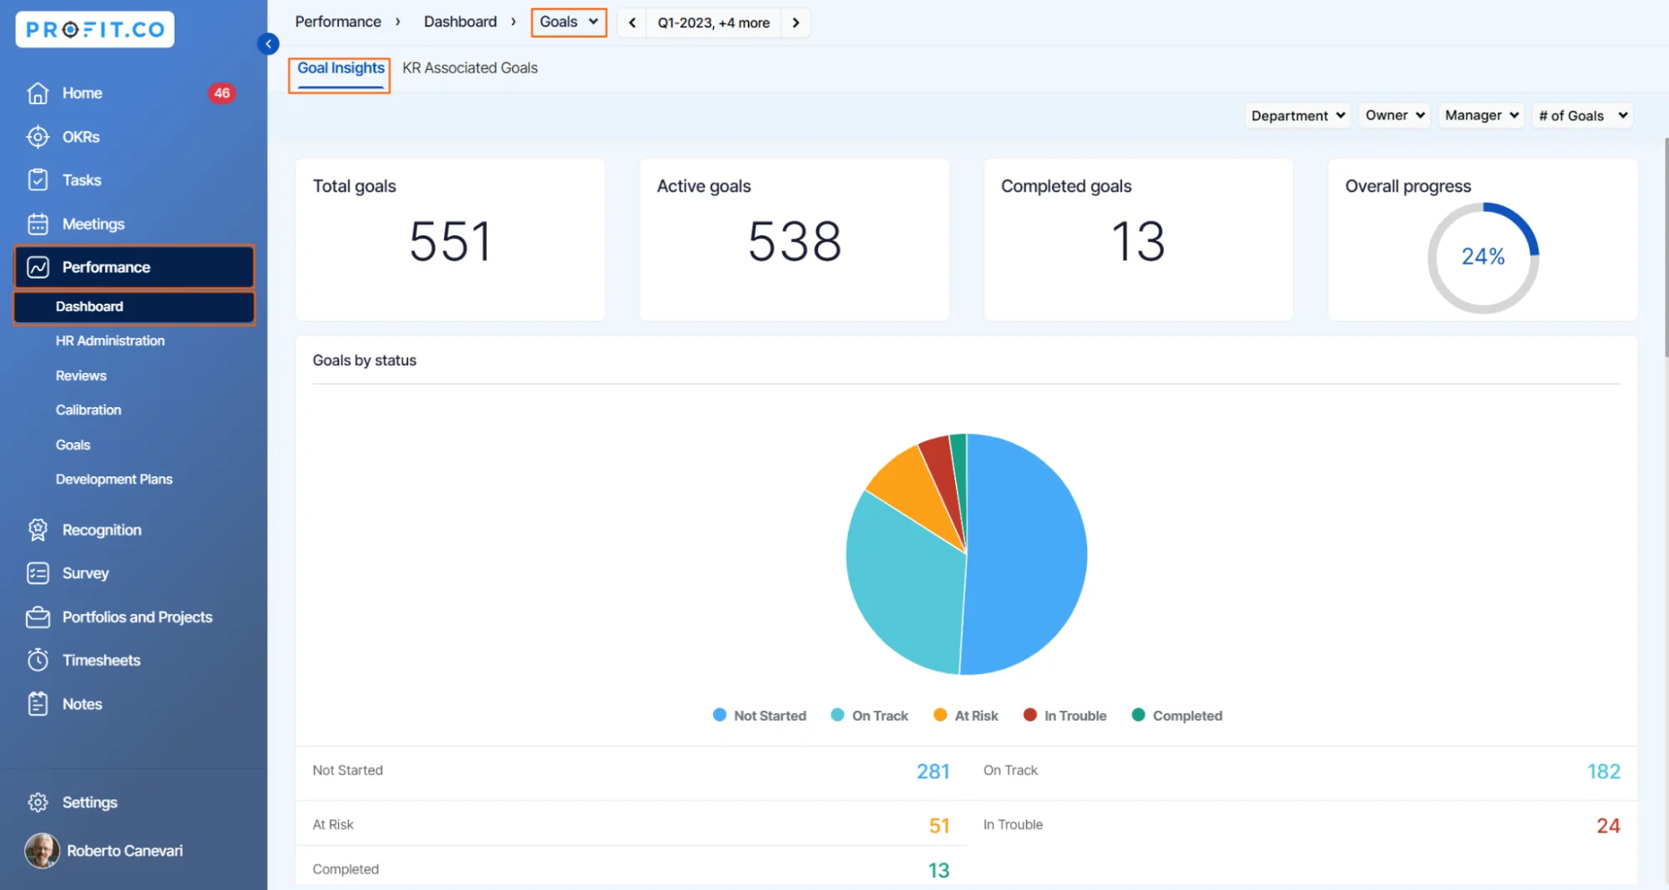The height and width of the screenshot is (890, 1669).
Task: Open the Goals dropdown in the breadcrumb
Action: [569, 22]
